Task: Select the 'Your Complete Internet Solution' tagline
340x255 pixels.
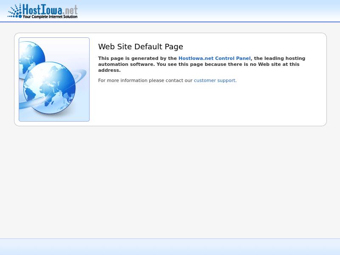Action: point(50,17)
